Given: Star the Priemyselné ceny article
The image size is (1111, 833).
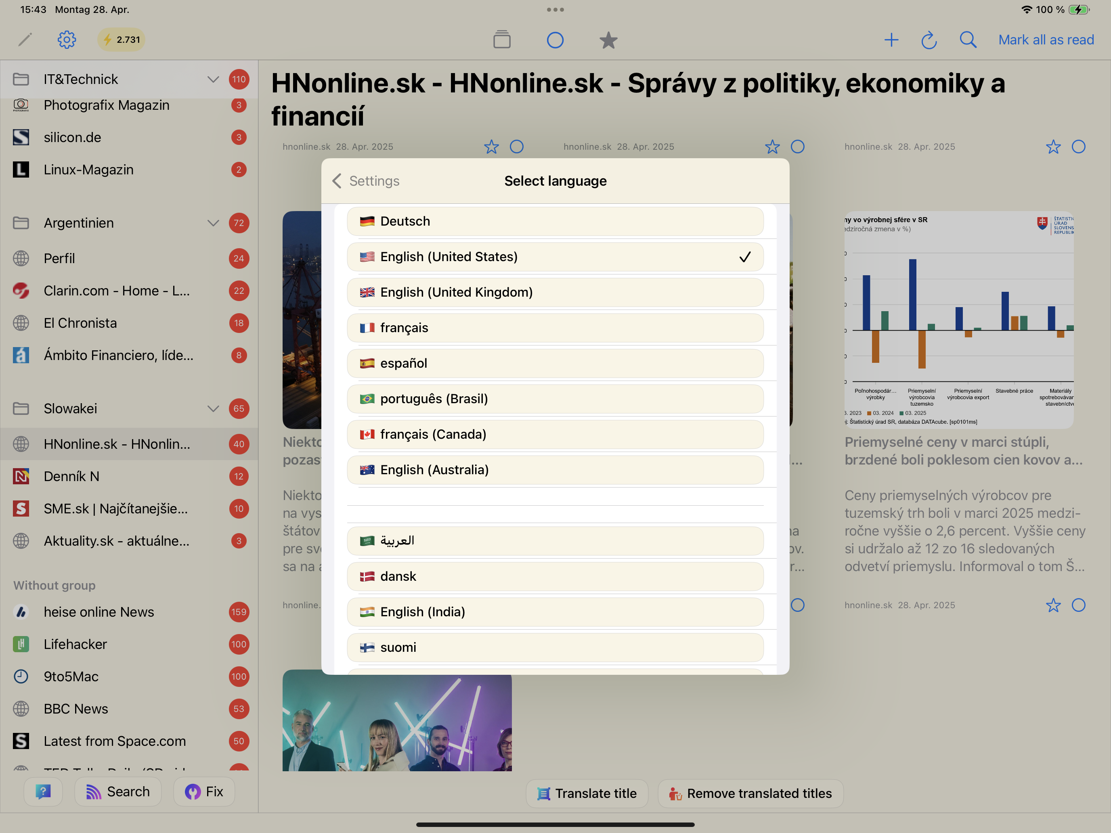Looking at the screenshot, I should [x=1053, y=147].
